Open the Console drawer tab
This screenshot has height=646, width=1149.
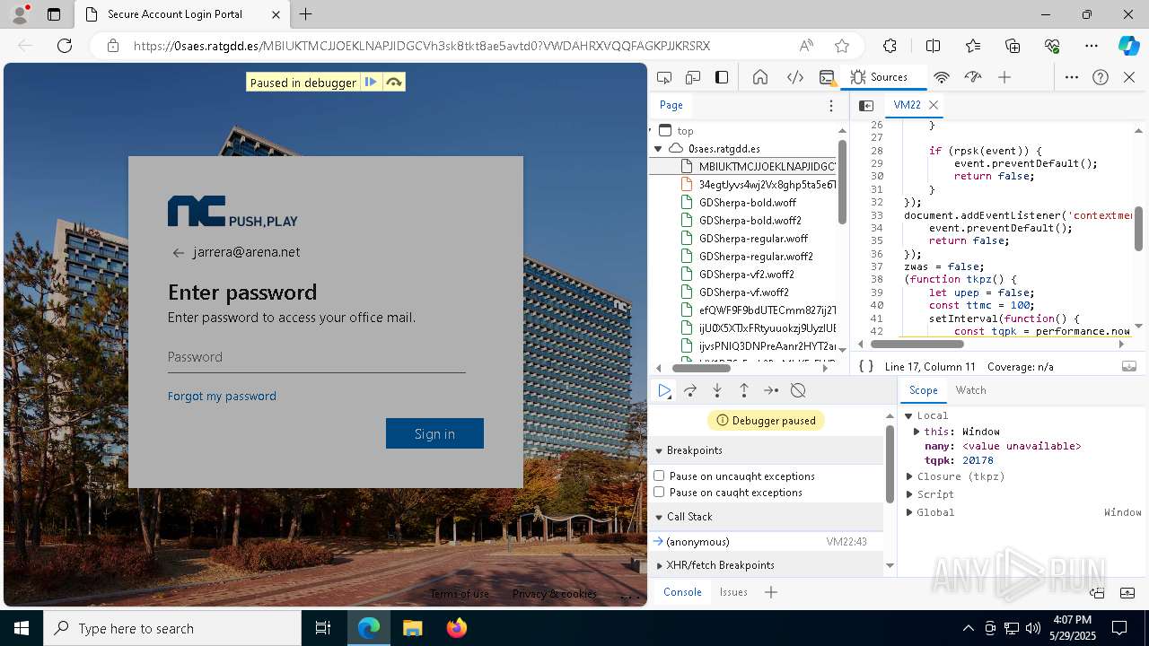(682, 591)
